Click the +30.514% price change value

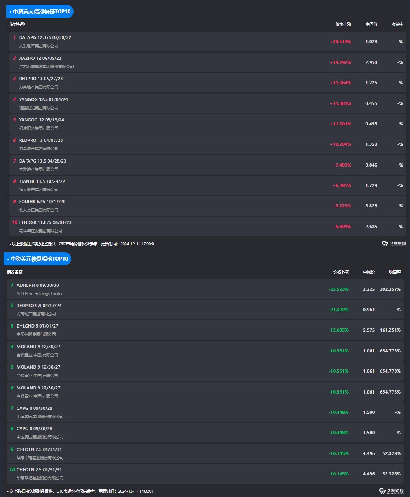[340, 42]
